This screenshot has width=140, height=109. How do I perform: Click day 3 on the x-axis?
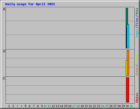pos(17,106)
